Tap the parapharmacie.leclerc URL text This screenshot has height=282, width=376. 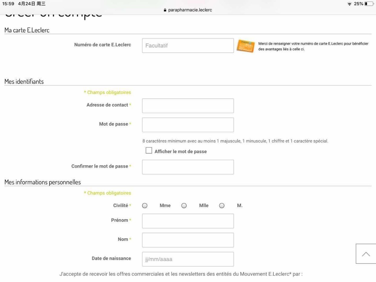click(x=190, y=10)
